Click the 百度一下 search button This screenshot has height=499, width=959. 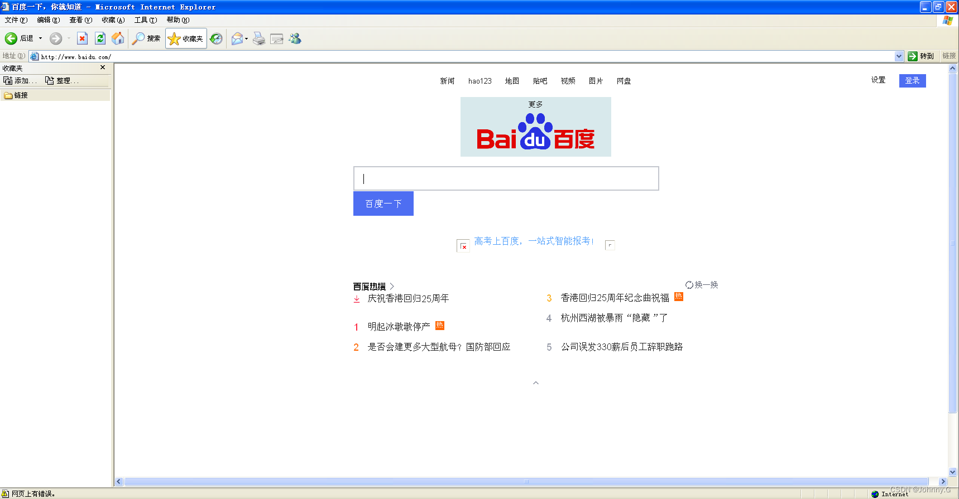coord(383,204)
